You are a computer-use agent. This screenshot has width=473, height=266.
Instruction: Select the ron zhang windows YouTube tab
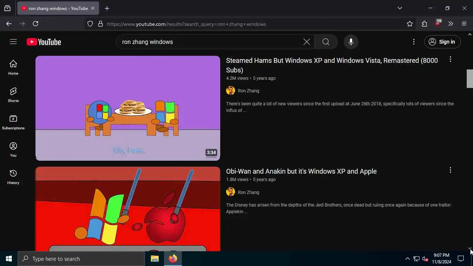pos(58,8)
